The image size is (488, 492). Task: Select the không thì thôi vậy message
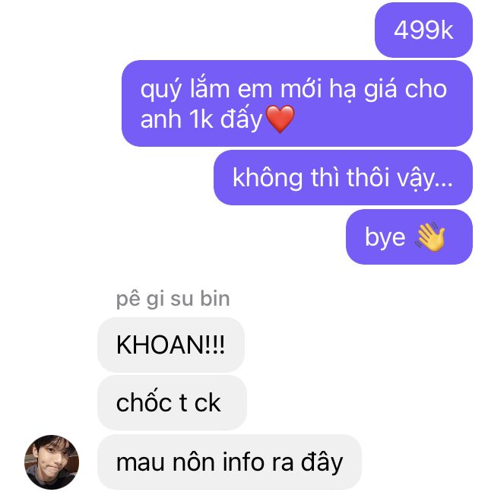pyautogui.click(x=343, y=178)
